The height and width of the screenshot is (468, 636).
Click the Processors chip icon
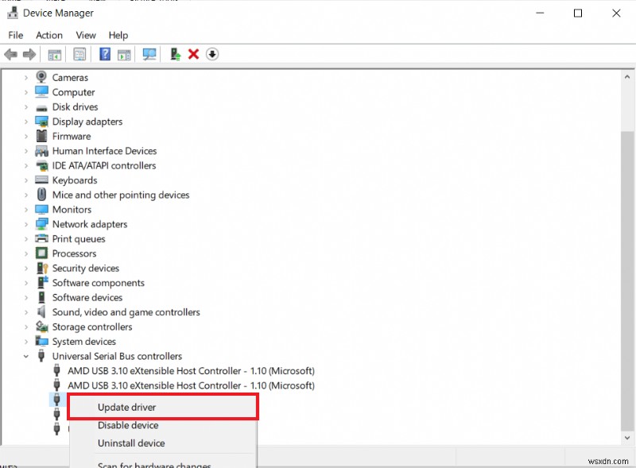tap(41, 253)
